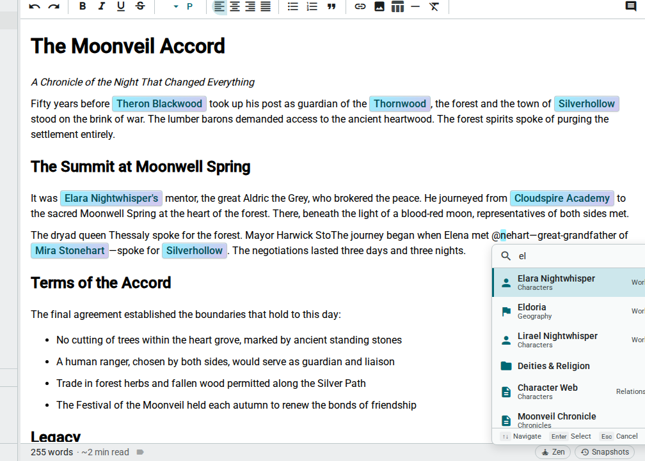Toggle underline formatting
This screenshot has width=645, height=461.
[121, 6]
